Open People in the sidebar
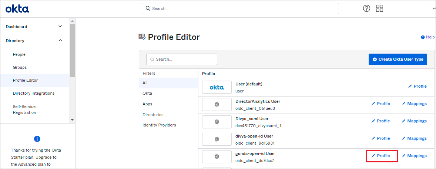Screen dimensions: 436x169 (x=19, y=54)
